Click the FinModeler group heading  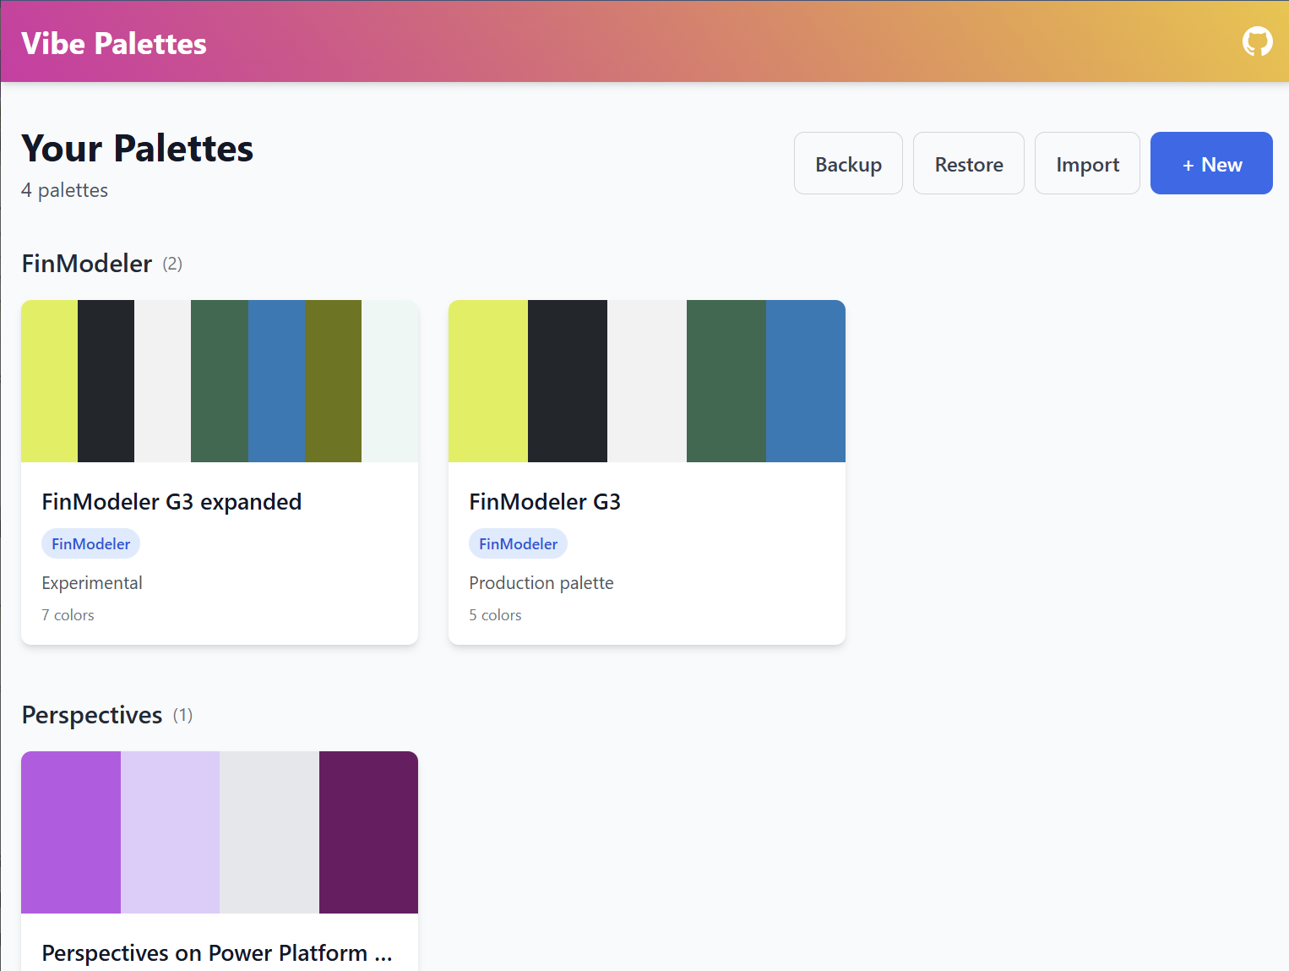86,264
